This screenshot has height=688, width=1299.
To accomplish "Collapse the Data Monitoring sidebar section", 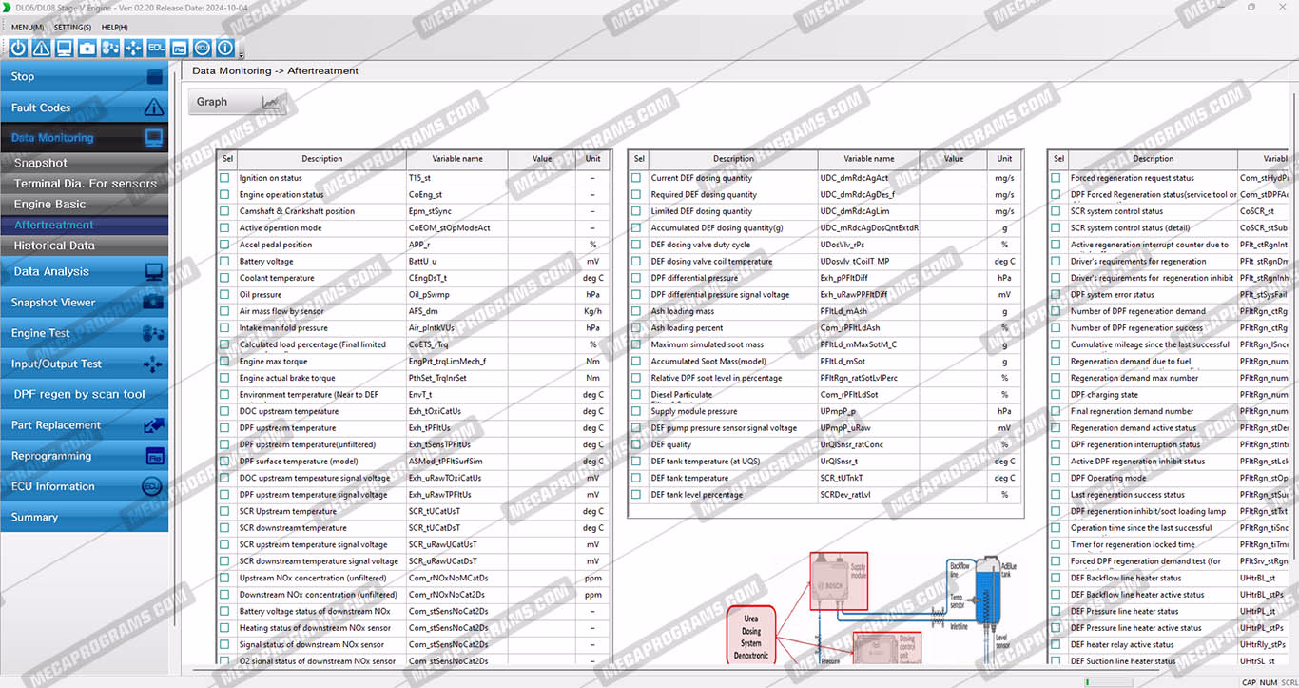I will [84, 138].
